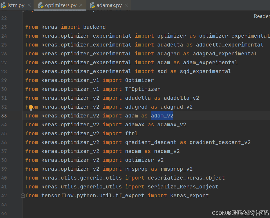Close the lstm.py tab

click(29, 5)
